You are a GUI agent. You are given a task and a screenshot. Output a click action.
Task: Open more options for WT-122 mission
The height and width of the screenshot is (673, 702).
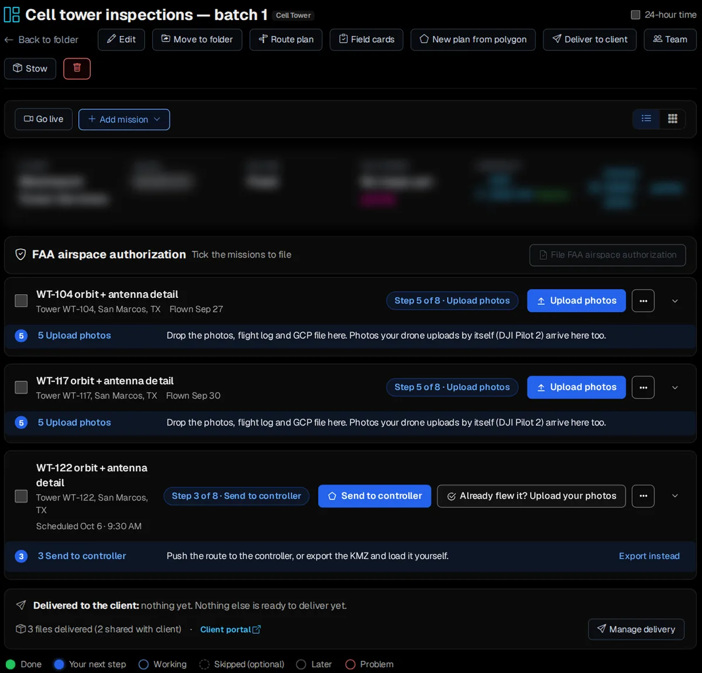click(643, 496)
